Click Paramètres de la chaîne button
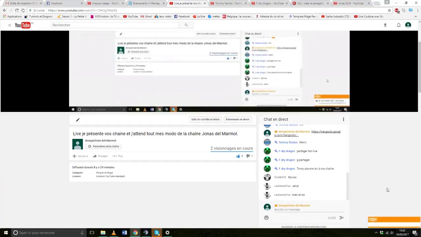This screenshot has width=421, height=237. (103, 146)
